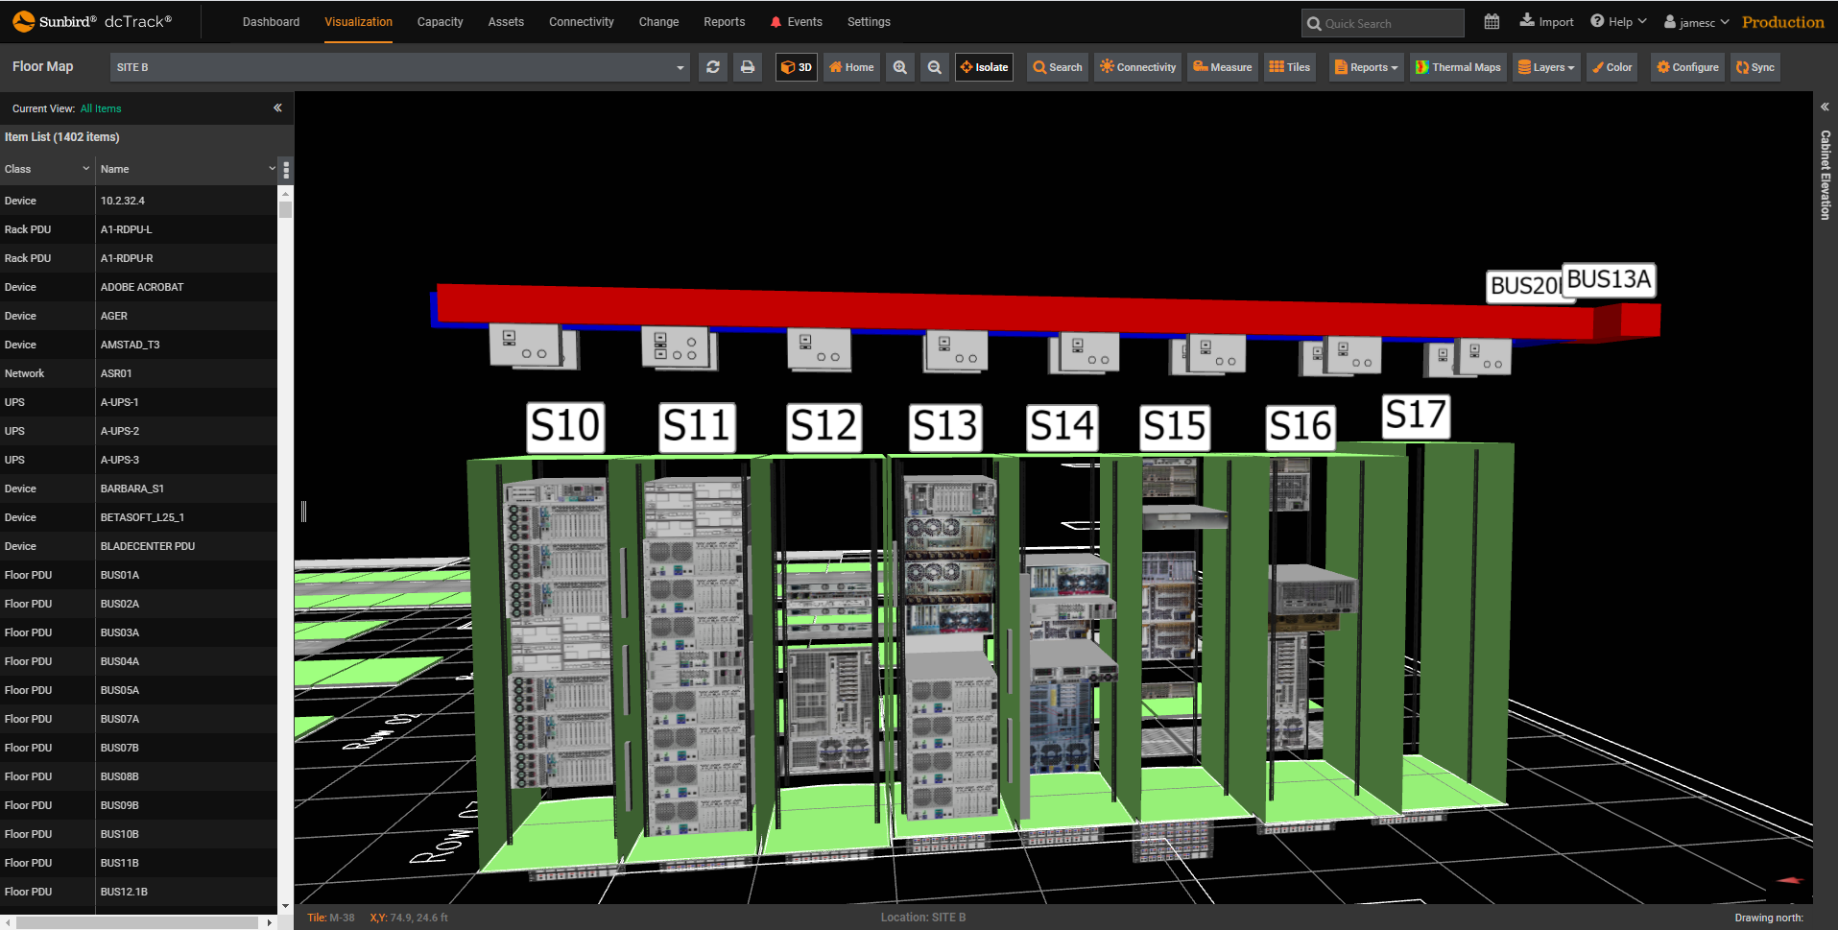Screen dimensions: 1838x930
Task: Click the zoom in magnifier icon
Action: pyautogui.click(x=899, y=67)
